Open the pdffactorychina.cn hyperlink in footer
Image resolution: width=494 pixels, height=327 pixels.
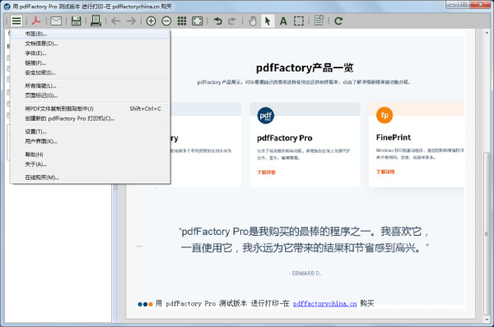[x=324, y=304]
